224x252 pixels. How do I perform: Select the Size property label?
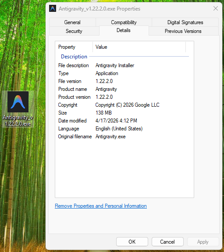pos(62,113)
